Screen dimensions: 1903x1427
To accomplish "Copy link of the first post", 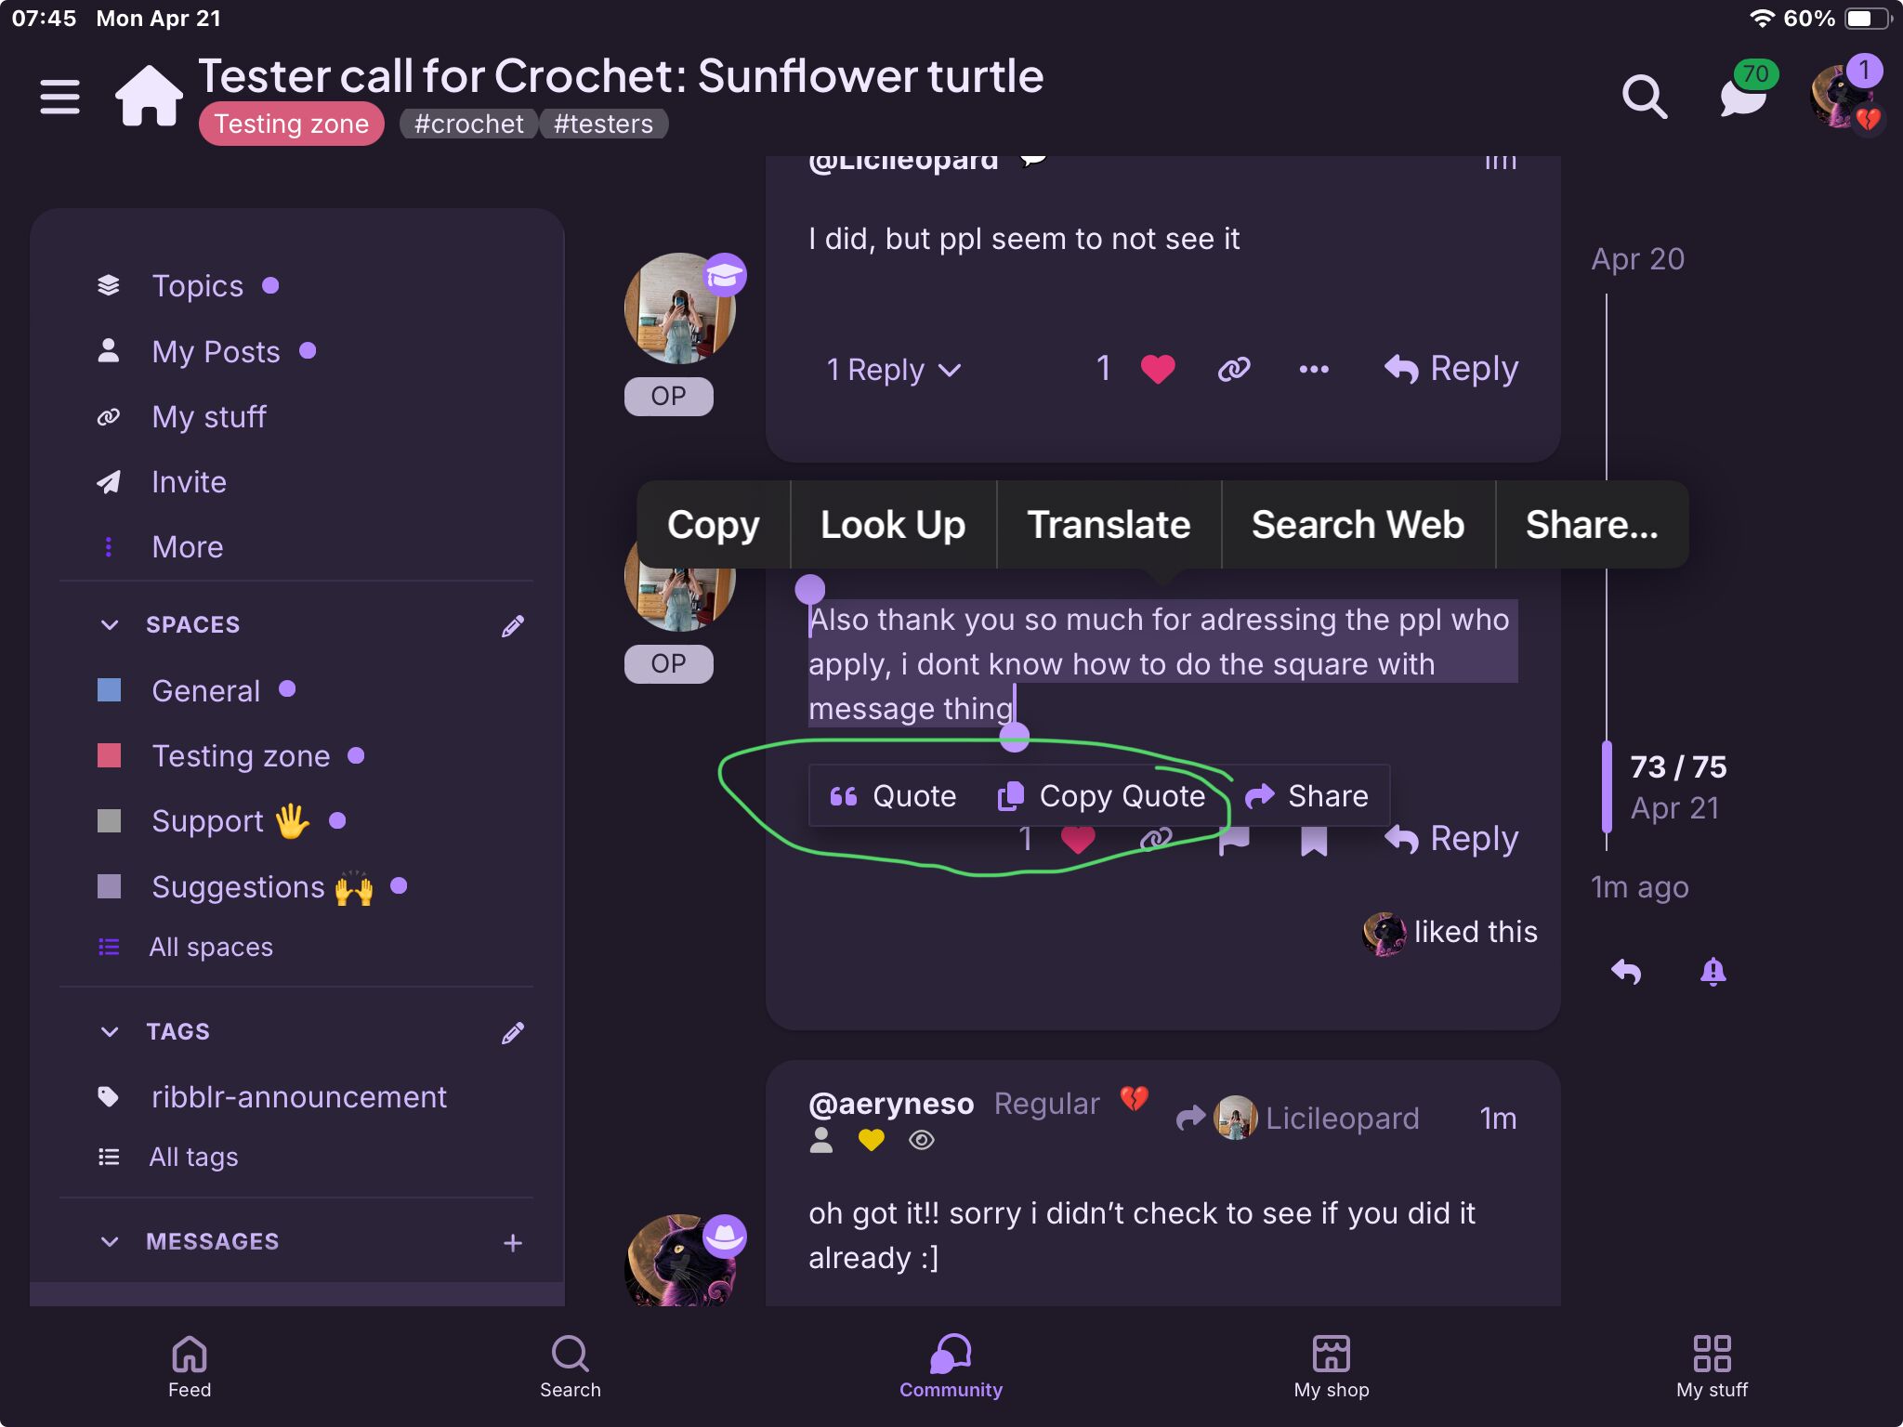I will point(1234,370).
